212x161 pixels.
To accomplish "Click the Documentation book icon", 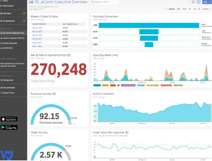I will click(x=1, y=88).
